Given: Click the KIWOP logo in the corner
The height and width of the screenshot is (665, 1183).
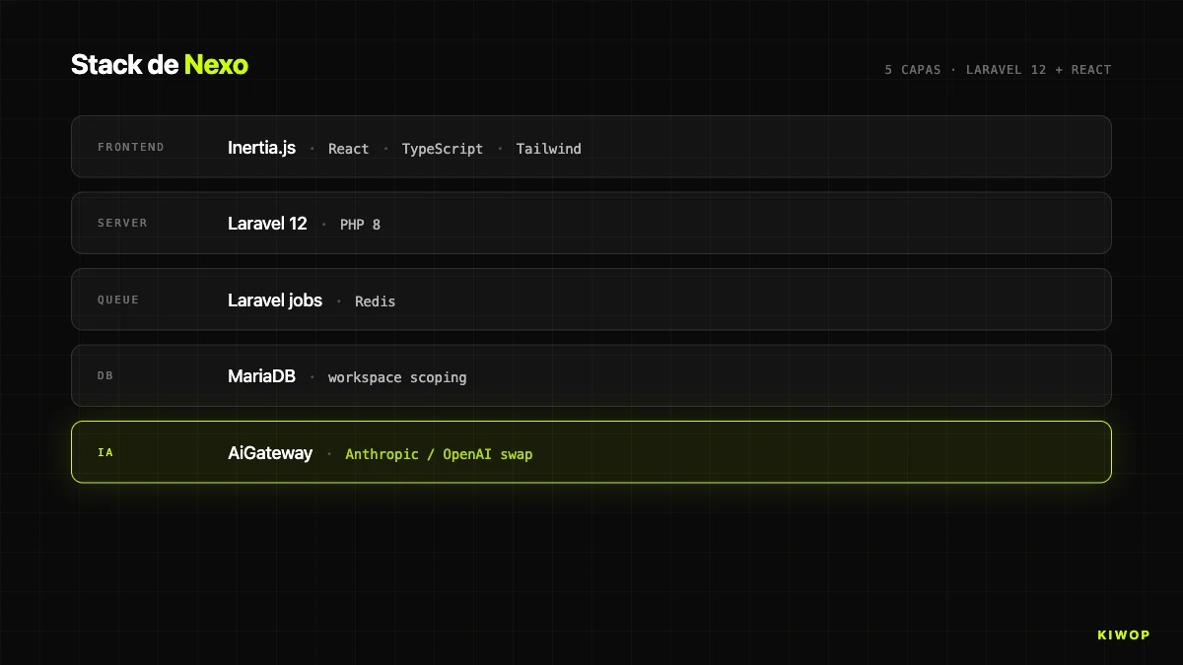Looking at the screenshot, I should pyautogui.click(x=1123, y=635).
